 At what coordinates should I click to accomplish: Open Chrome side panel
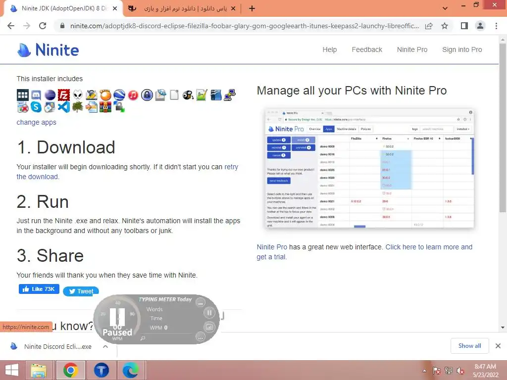[464, 26]
